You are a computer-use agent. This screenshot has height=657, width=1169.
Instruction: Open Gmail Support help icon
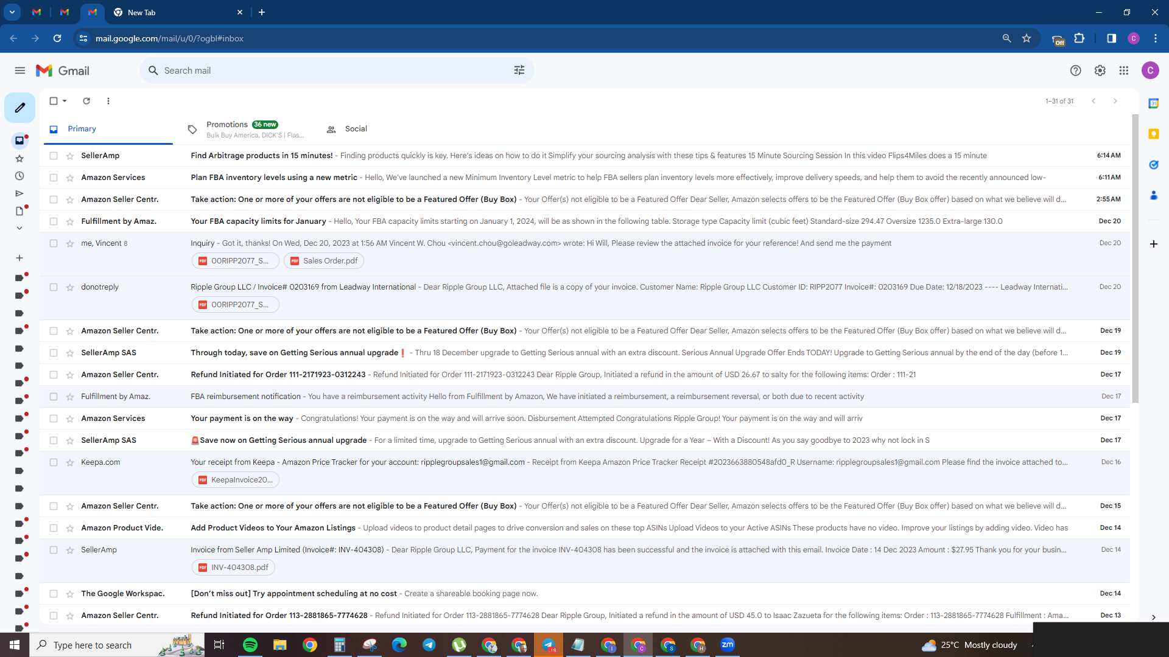click(1076, 71)
